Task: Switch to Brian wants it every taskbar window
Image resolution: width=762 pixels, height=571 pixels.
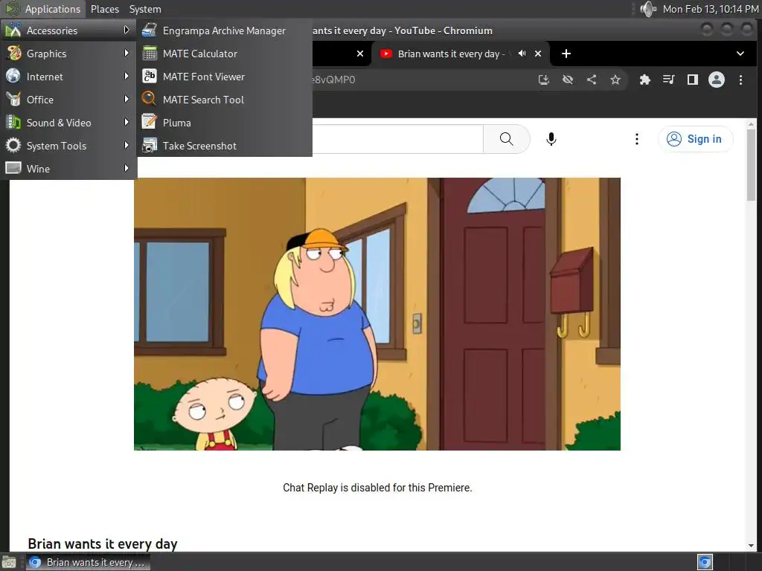Action: coord(88,562)
